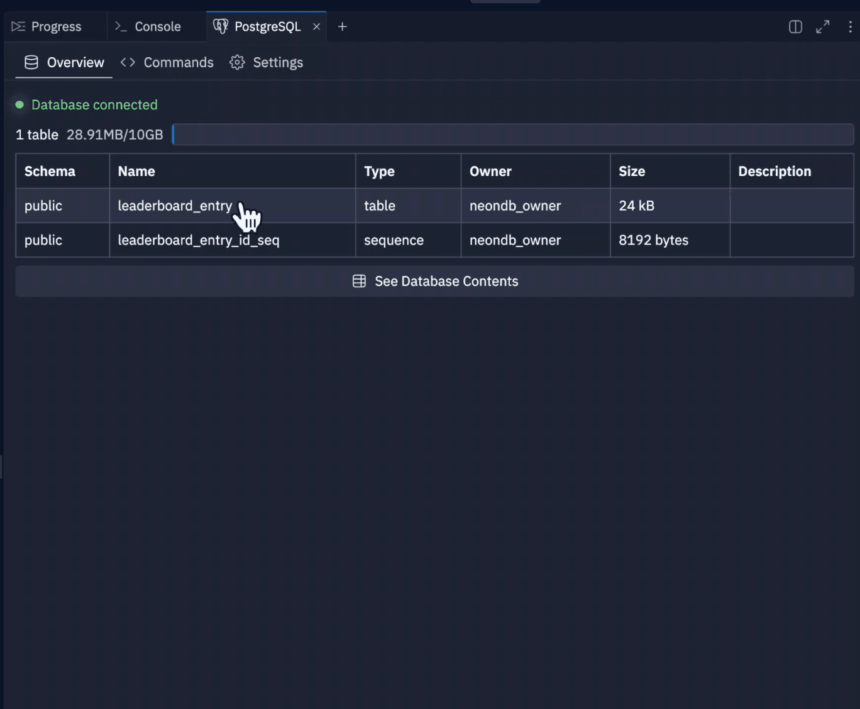Switch to the Console tab
The height and width of the screenshot is (709, 860).
tap(157, 26)
